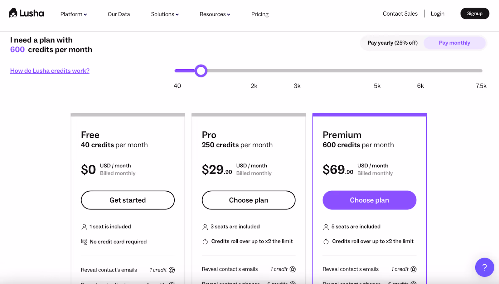Switch billing to Pay monthly
The image size is (499, 284).
point(454,43)
